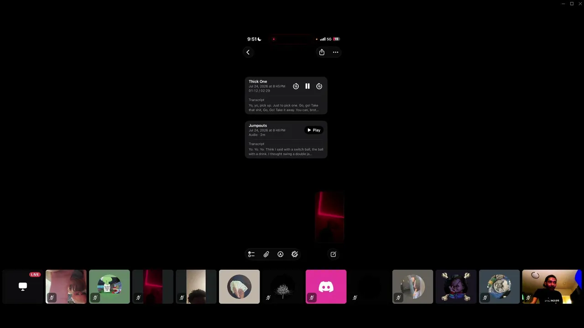Tap the paperclip attachment icon
Image resolution: width=584 pixels, height=328 pixels.
point(266,254)
